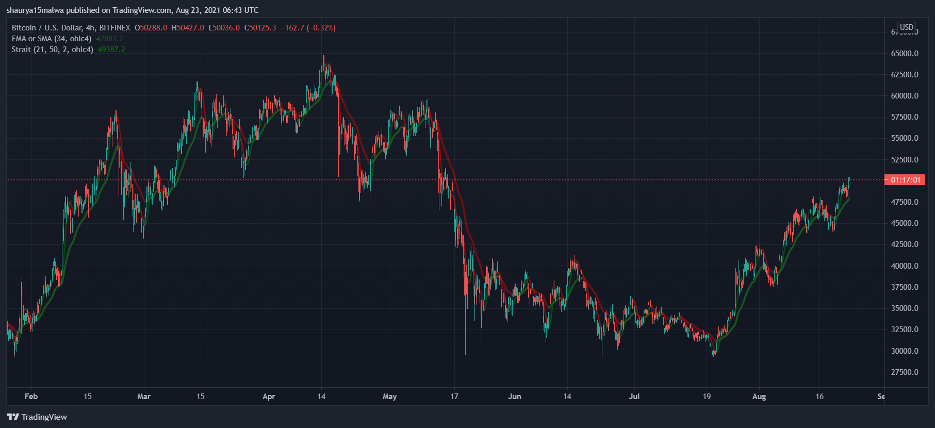This screenshot has width=935, height=428.
Task: Click the Mar label on time axis
Action: pos(144,397)
